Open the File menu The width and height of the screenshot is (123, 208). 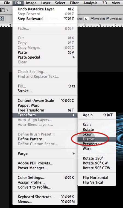point(7,3)
